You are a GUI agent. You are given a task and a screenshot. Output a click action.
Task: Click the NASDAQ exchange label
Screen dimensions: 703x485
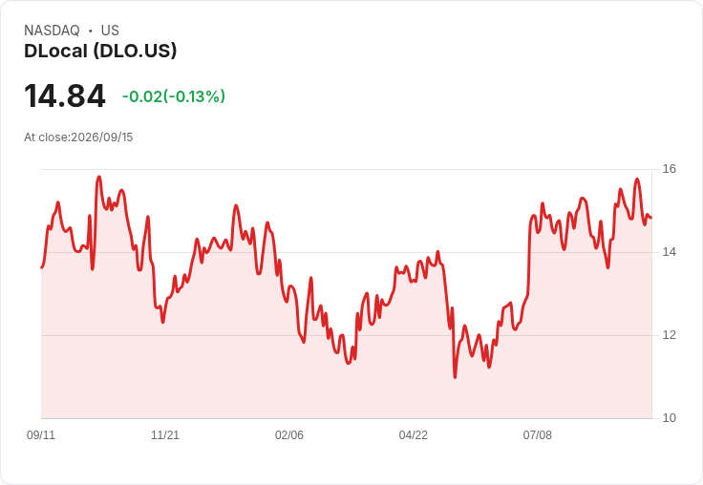(52, 30)
